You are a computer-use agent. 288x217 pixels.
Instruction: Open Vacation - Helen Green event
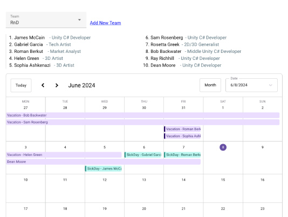(x=64, y=155)
